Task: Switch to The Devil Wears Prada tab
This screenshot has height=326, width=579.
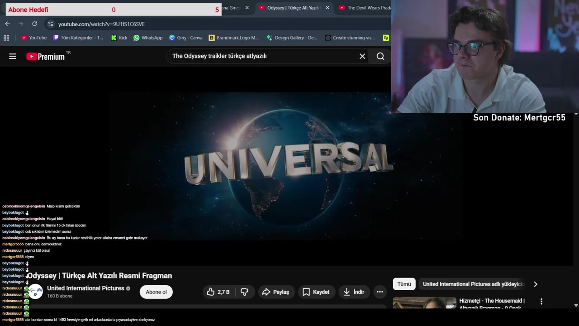Action: pos(365,8)
